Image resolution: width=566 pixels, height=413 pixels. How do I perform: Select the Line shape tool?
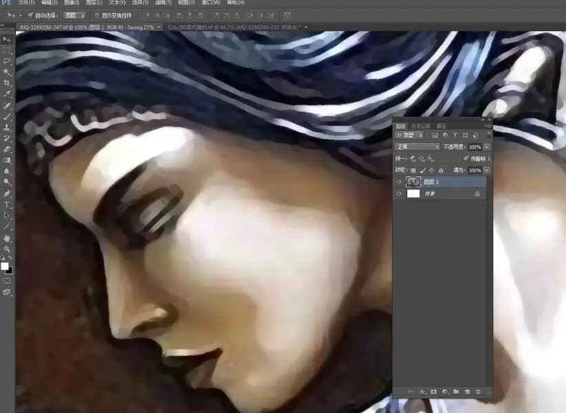7,227
